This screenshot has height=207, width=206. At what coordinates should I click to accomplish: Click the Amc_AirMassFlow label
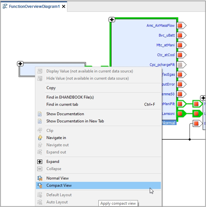(160, 25)
